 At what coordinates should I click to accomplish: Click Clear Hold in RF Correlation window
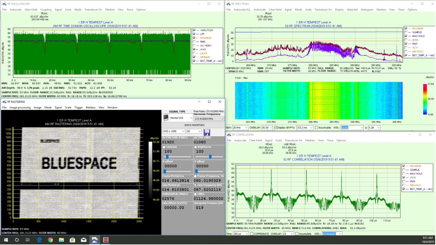tap(255, 140)
